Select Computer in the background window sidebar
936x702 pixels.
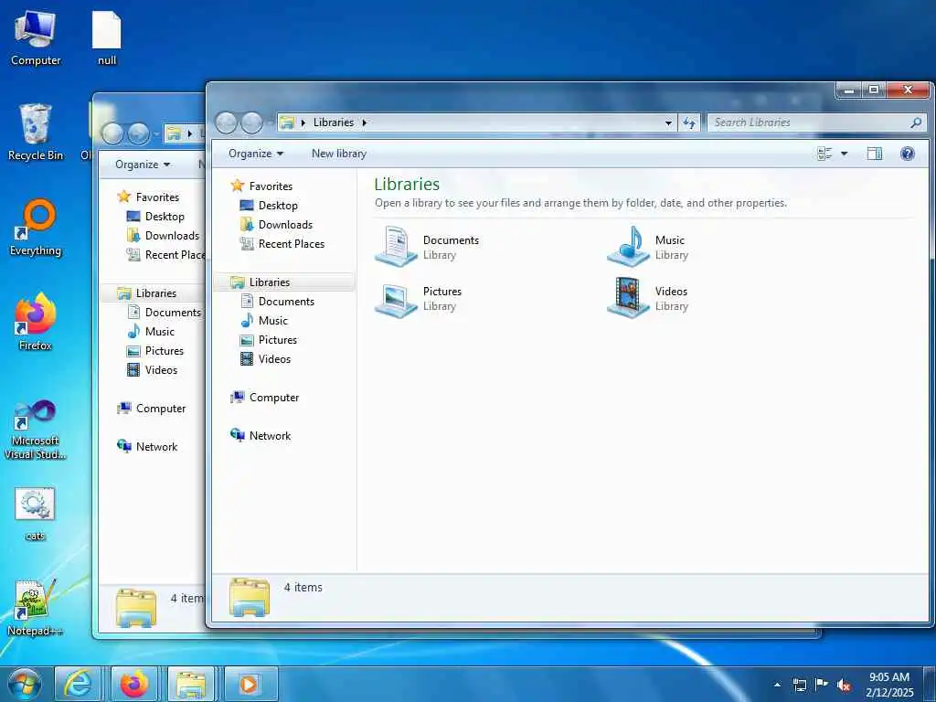[151, 409]
